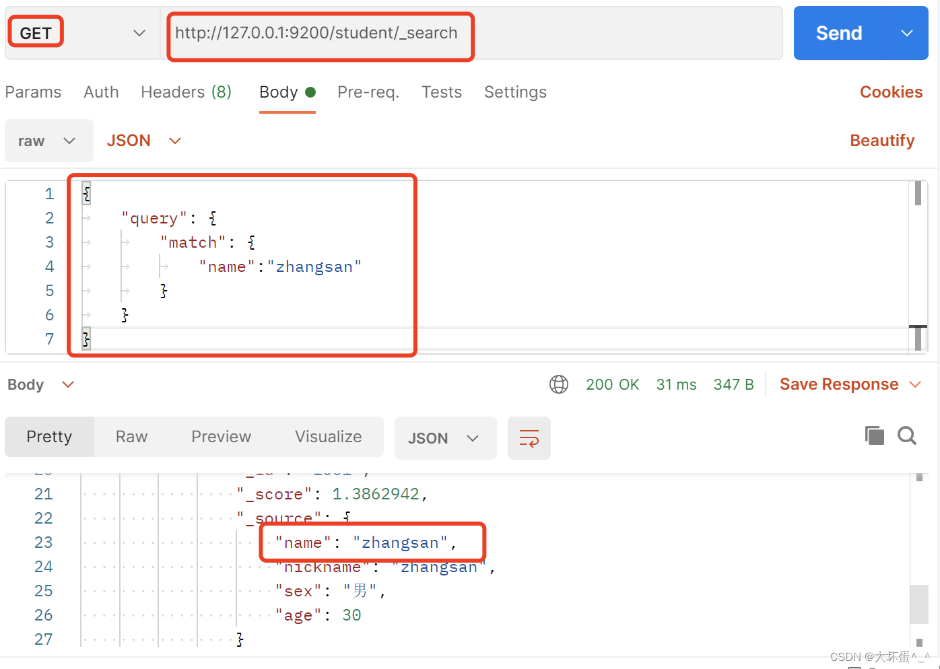Screen dimensions: 940x669
Task: Open the response JSON format dropdown
Action: coord(445,438)
